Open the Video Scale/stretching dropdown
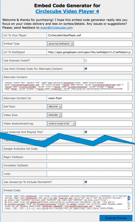 62,124
